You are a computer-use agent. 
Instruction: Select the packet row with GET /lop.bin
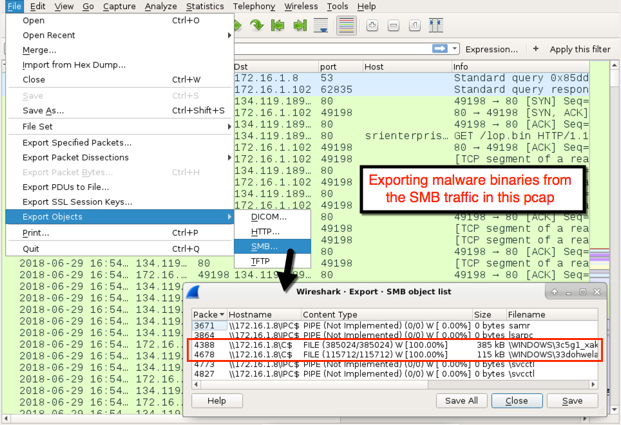pos(411,136)
